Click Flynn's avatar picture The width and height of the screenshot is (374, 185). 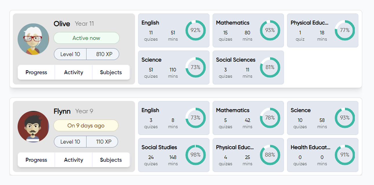point(33,127)
